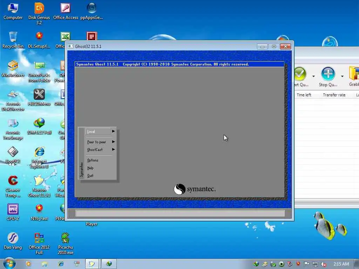This screenshot has height=269, width=359.
Task: Launch Acronis DiskDirector shortcut
Action: tap(13, 100)
